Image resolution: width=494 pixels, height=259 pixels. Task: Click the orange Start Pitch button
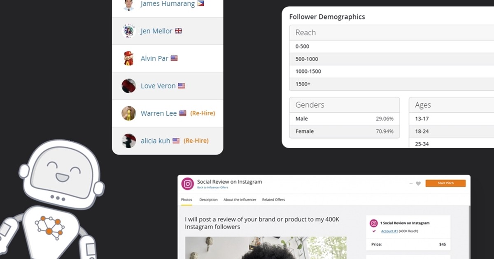445,183
